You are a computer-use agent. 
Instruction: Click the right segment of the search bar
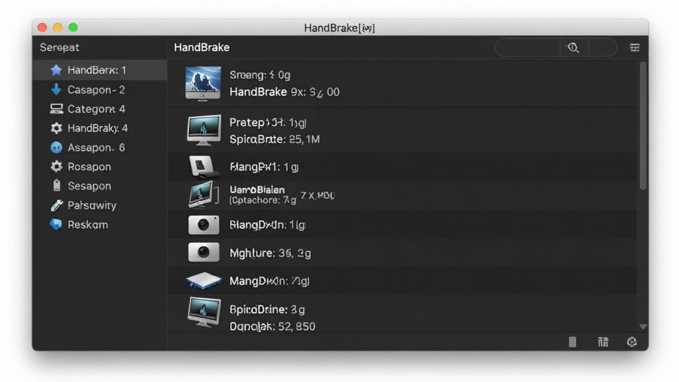click(603, 48)
